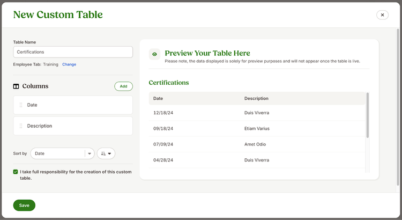The width and height of the screenshot is (402, 220).
Task: Open the Sort by Date dropdown
Action: tap(62, 153)
